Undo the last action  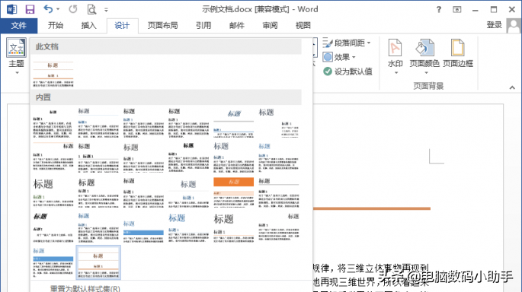pyautogui.click(x=48, y=9)
